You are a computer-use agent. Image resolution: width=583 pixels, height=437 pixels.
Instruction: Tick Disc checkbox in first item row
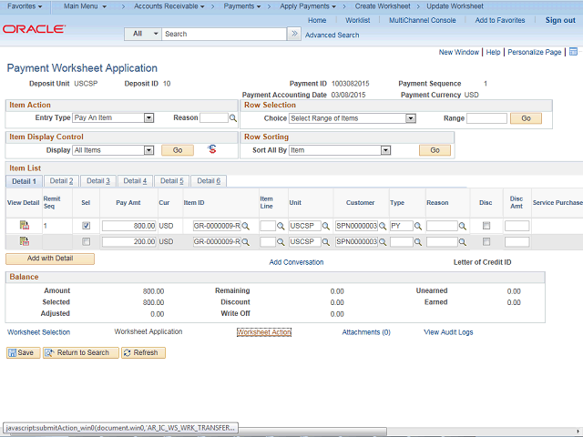(x=486, y=226)
